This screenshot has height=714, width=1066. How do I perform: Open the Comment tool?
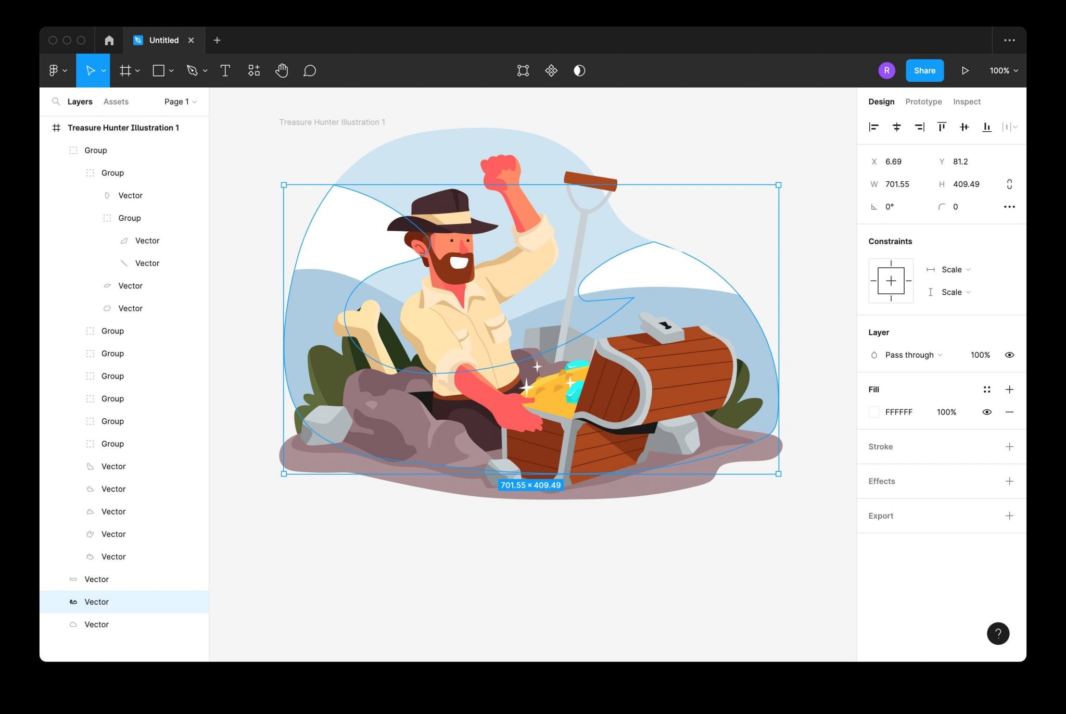[310, 70]
